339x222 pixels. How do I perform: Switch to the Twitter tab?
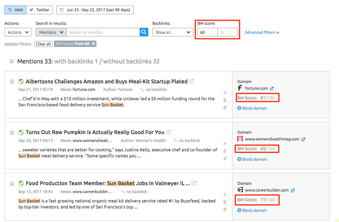tap(39, 10)
